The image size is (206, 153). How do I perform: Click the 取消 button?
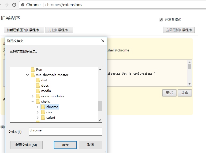[91, 145]
